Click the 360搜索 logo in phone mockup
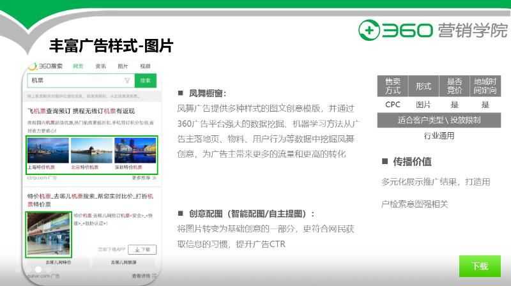The height and width of the screenshot is (286, 511). (x=45, y=66)
